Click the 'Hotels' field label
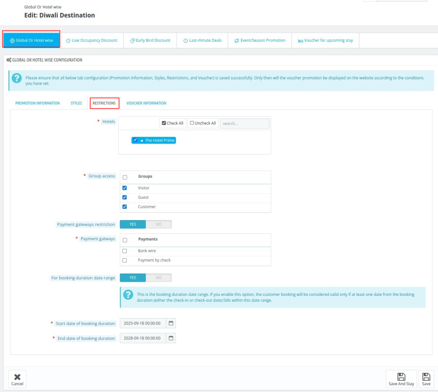This screenshot has height=392, width=438. tap(109, 121)
